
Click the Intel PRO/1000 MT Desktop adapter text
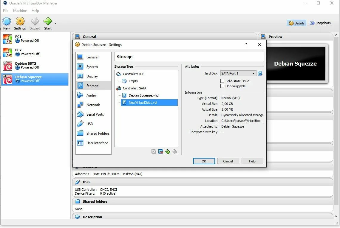point(118,174)
